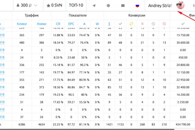Click the globe icon in header
Viewport: 195px width, 130px height.
[x=108, y=6]
